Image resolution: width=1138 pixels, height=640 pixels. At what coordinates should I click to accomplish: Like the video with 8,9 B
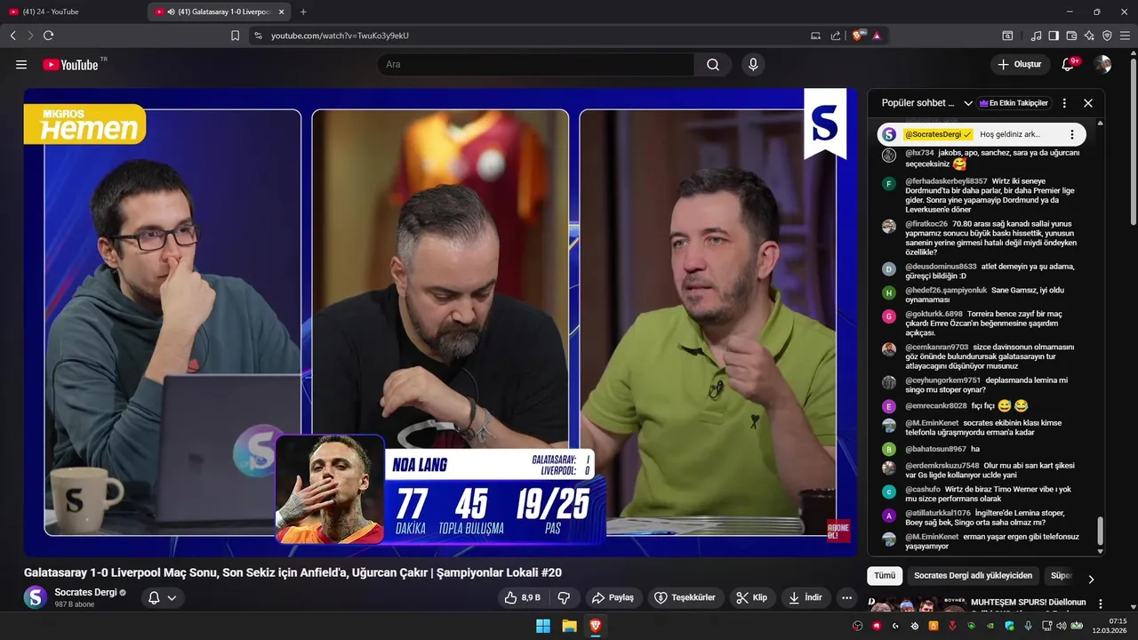pyautogui.click(x=522, y=597)
